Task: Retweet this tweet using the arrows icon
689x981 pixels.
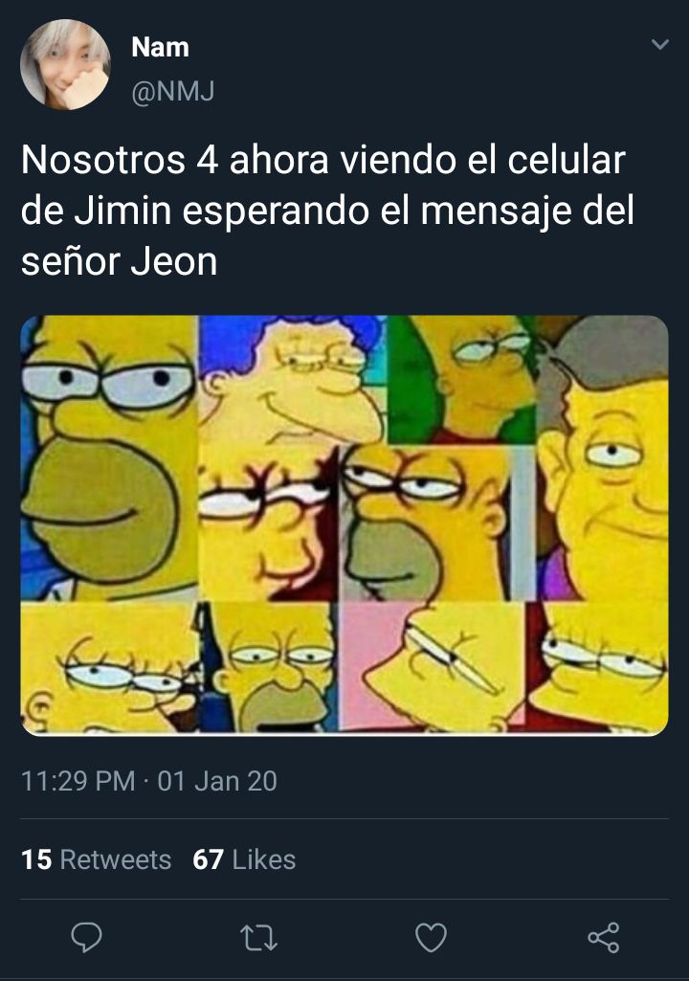Action: [258, 938]
